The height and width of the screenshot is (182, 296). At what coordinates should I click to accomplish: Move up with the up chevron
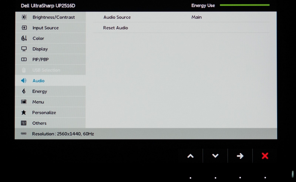click(x=191, y=156)
